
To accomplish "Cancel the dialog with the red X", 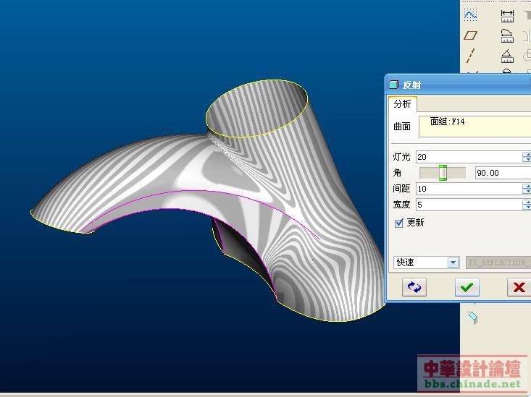I will point(519,287).
